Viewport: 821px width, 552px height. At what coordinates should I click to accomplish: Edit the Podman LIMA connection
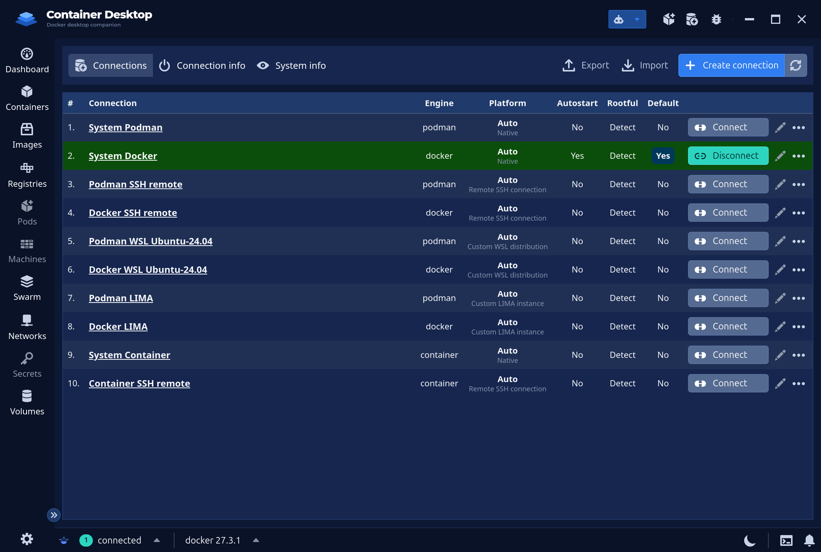780,298
